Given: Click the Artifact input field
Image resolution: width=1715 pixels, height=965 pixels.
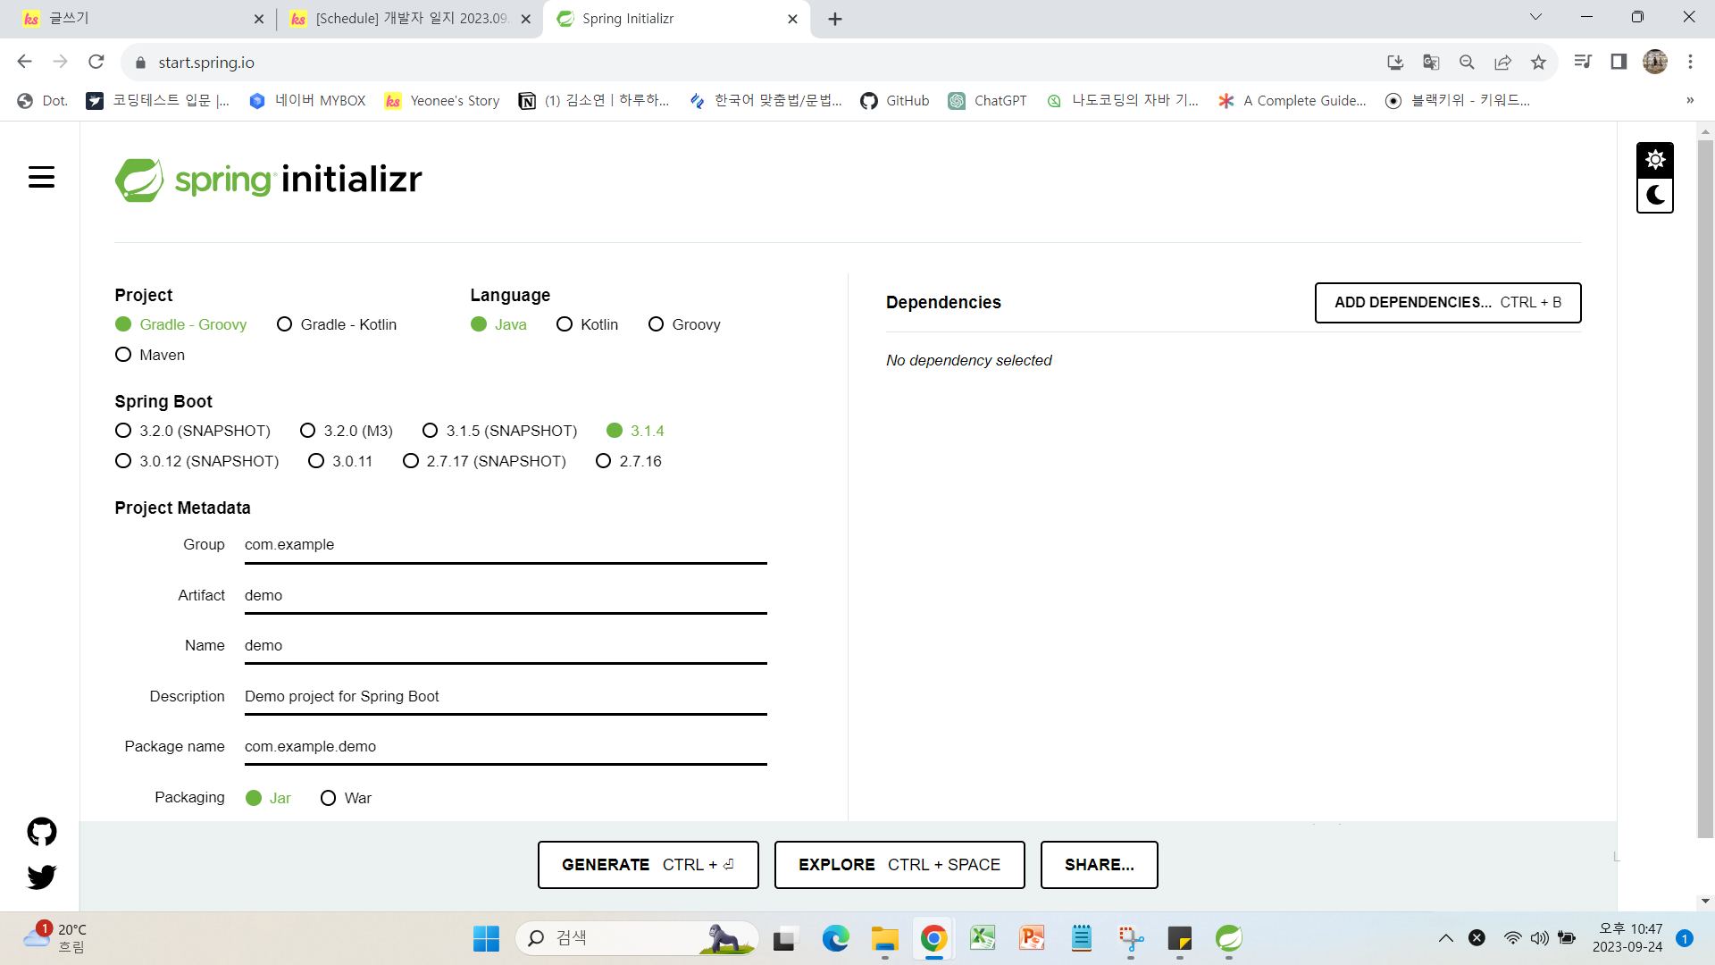Looking at the screenshot, I should pyautogui.click(x=506, y=596).
